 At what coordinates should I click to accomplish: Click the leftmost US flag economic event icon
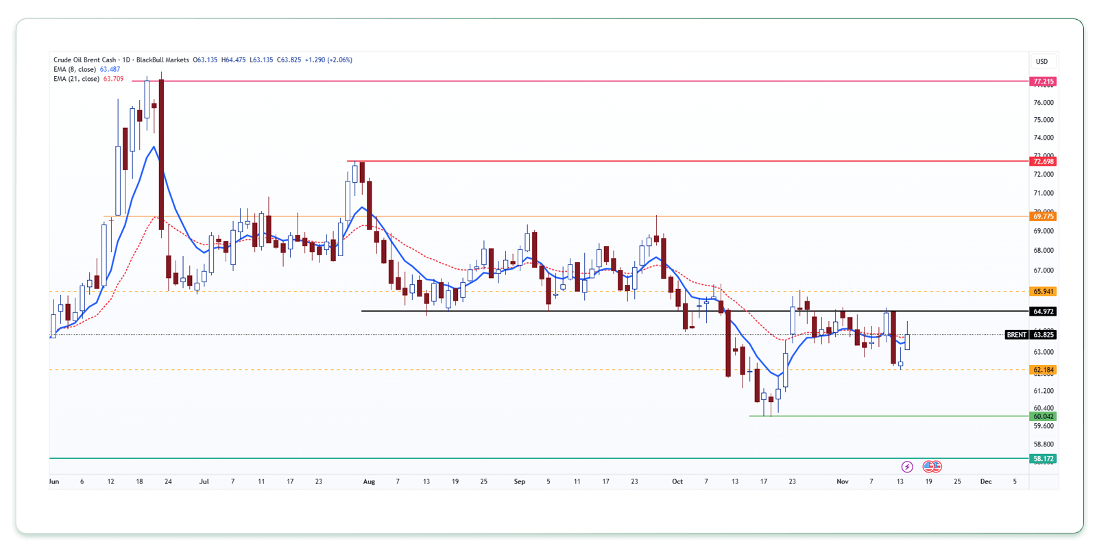tap(928, 466)
